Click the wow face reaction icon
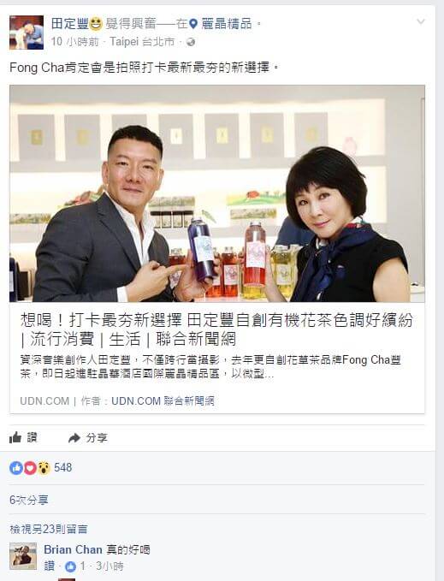The width and height of the screenshot is (444, 581). click(x=44, y=468)
